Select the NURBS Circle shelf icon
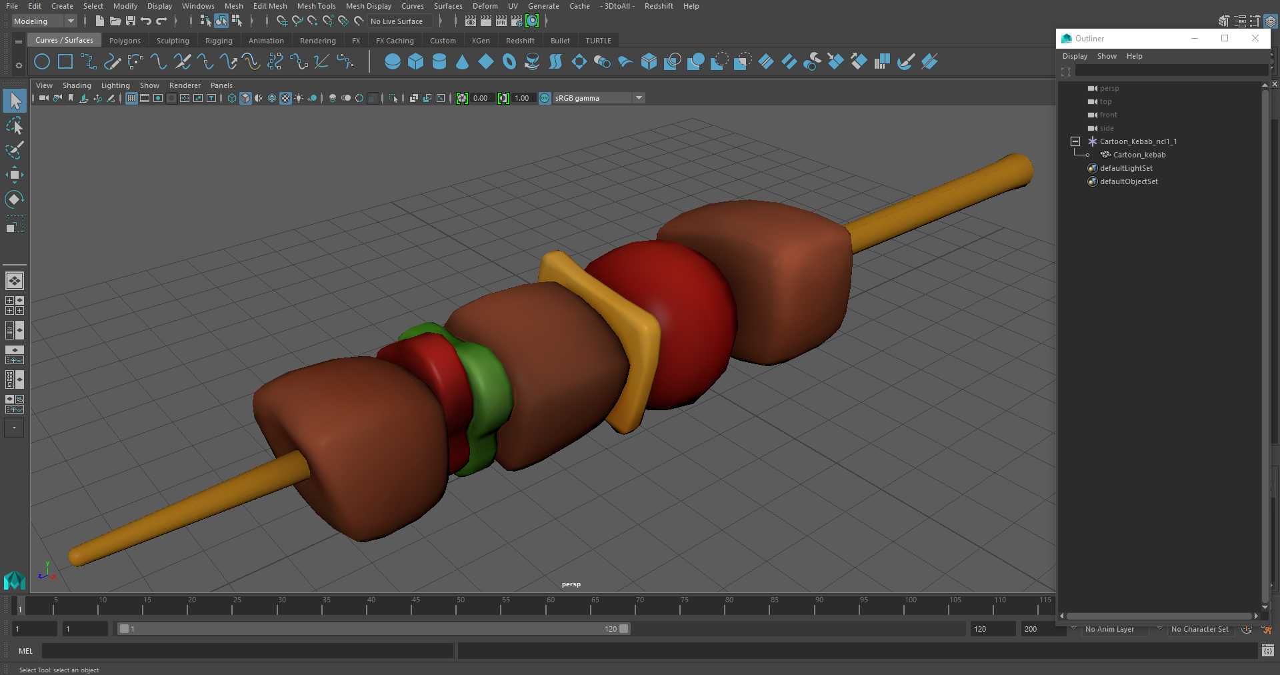The height and width of the screenshot is (675, 1280). point(42,62)
